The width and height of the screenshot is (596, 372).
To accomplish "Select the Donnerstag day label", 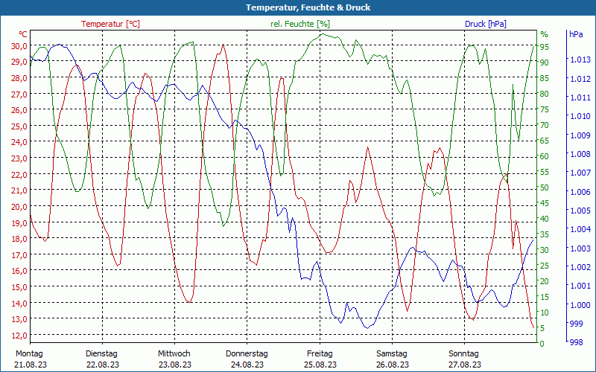I will tap(247, 353).
